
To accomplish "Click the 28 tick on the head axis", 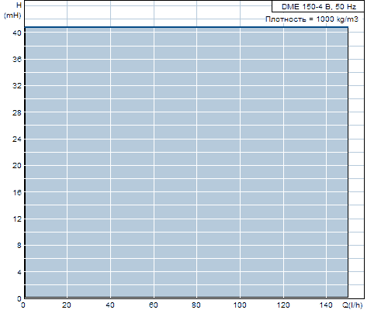I will coord(17,112).
